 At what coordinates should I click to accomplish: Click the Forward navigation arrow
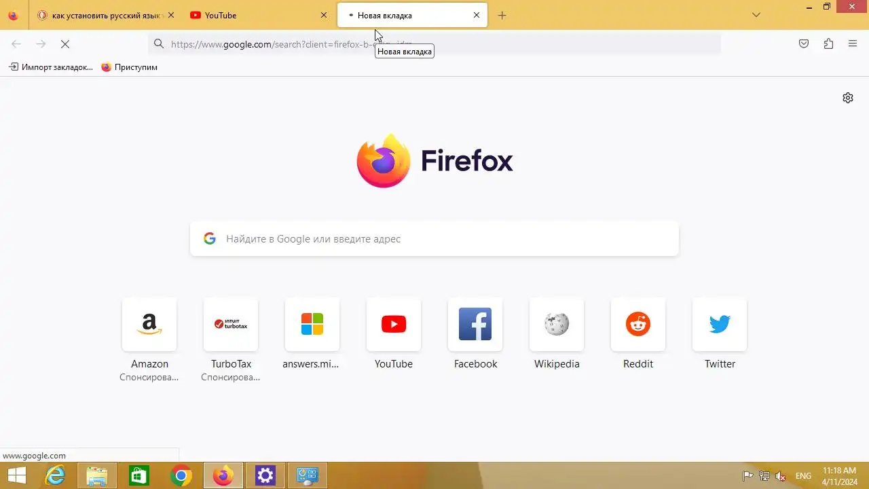pos(41,43)
